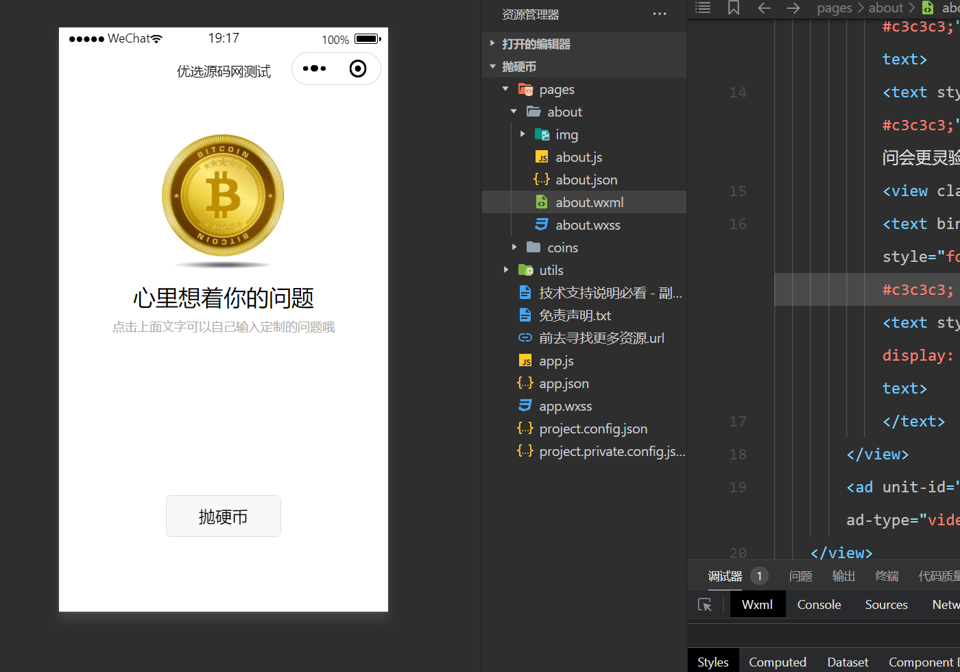This screenshot has height=672, width=960.
Task: Switch to the 调试器 tab
Action: pos(725,576)
